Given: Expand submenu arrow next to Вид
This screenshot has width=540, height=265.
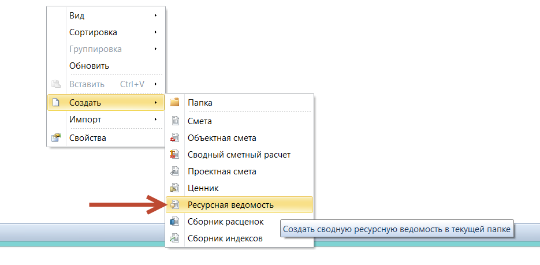Looking at the screenshot, I should pyautogui.click(x=156, y=16).
